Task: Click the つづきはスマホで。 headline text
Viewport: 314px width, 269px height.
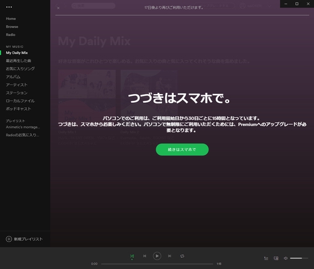Action: click(x=179, y=98)
